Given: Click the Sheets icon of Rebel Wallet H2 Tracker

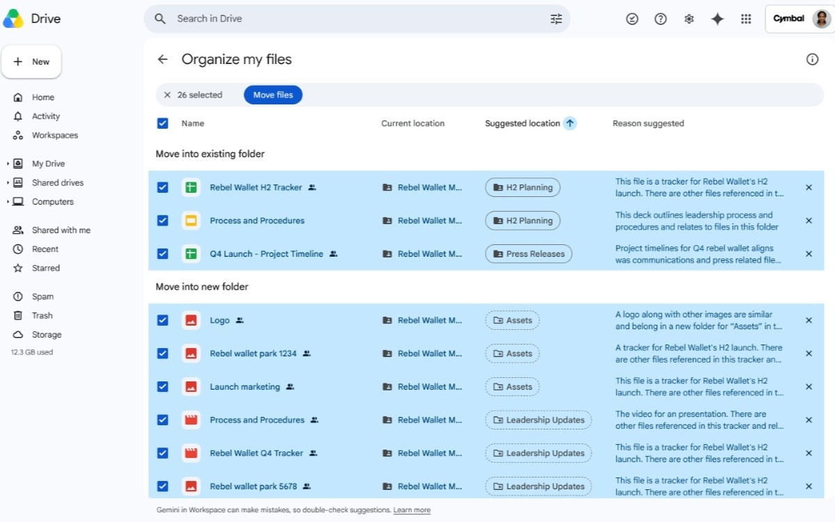Looking at the screenshot, I should (x=191, y=187).
